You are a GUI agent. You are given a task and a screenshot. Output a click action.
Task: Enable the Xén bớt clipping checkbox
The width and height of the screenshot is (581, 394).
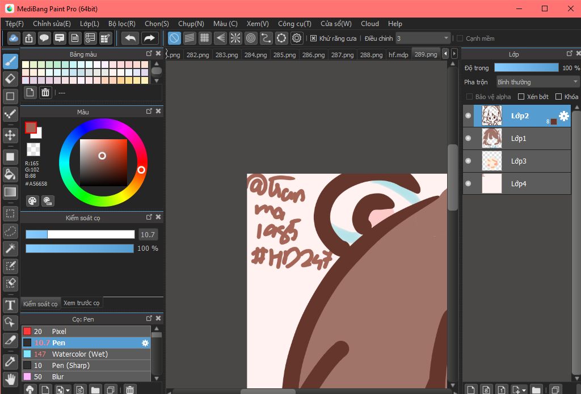[521, 97]
